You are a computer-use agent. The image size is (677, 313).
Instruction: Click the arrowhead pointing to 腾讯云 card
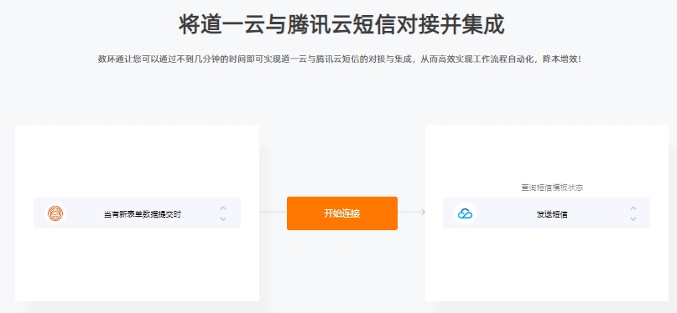tap(423, 212)
